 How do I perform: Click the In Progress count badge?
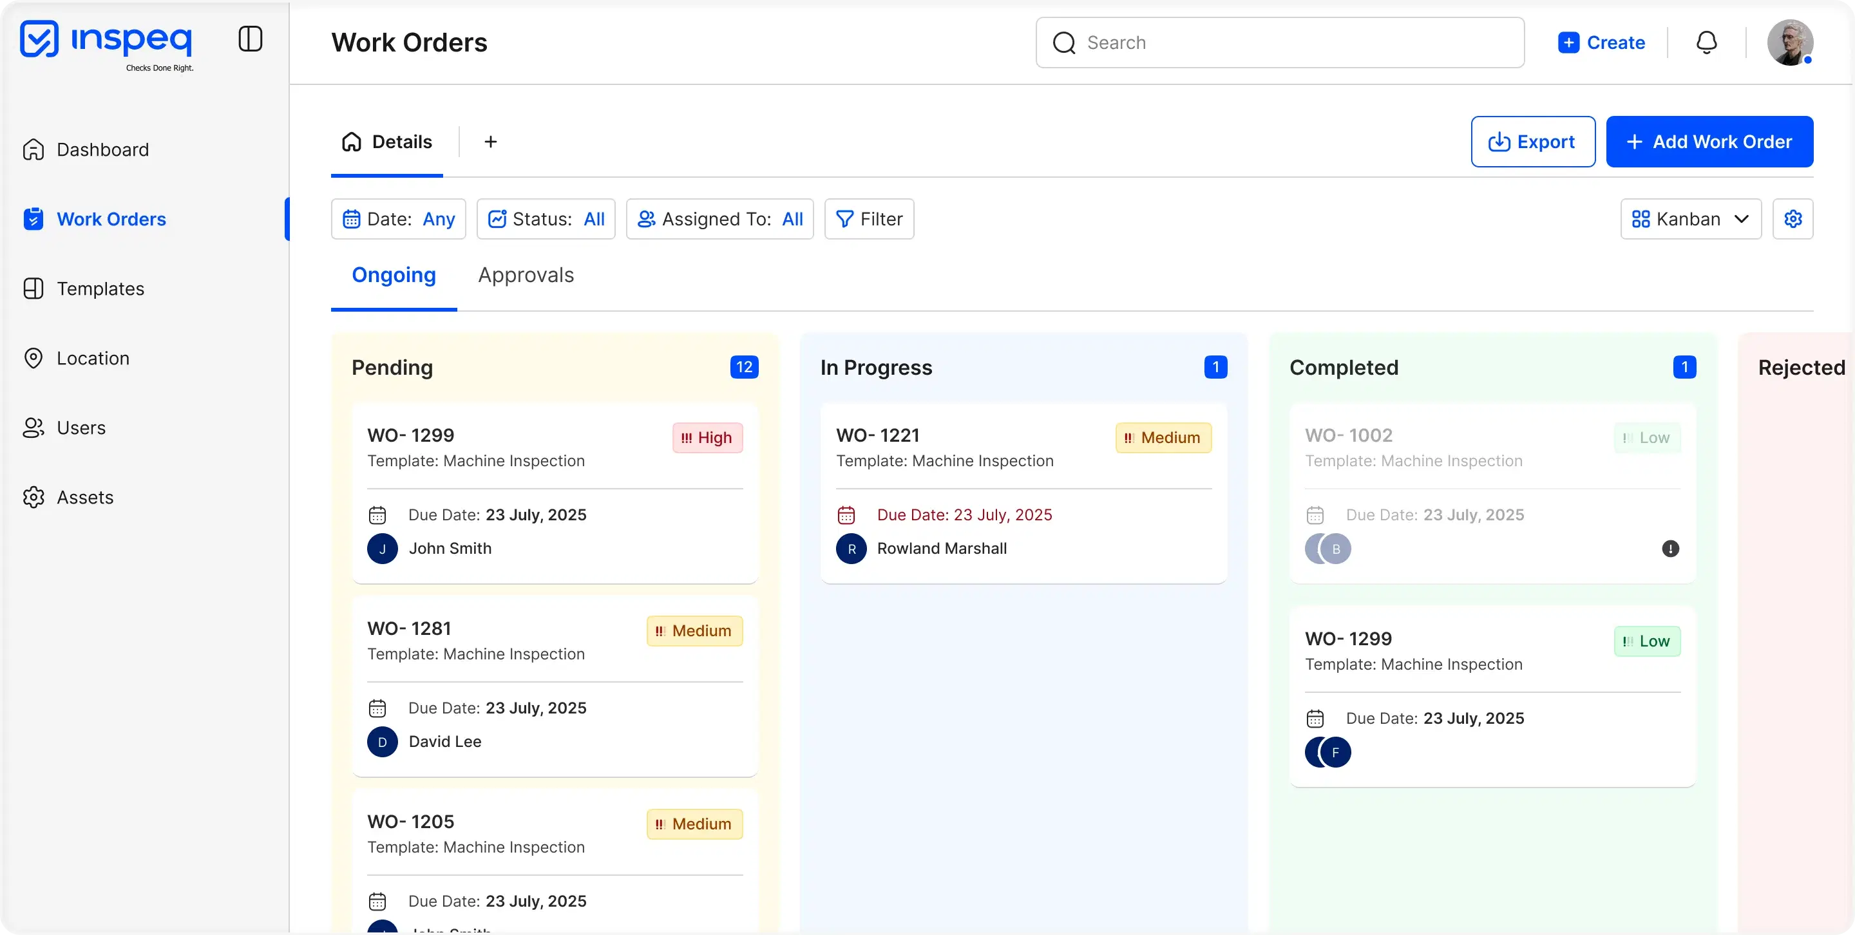[1216, 367]
